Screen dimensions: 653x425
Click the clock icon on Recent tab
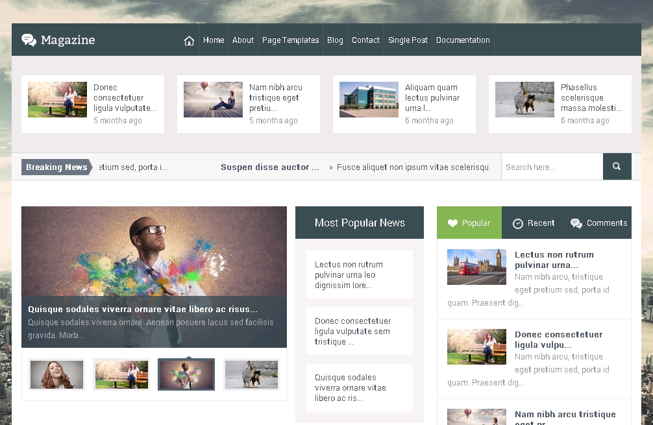517,223
